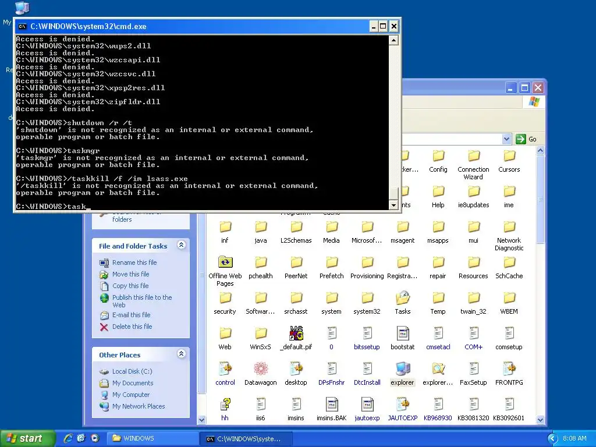596x447 pixels.
Task: Launch Internet Explorer from Quick Launch
Action: [x=68, y=438]
